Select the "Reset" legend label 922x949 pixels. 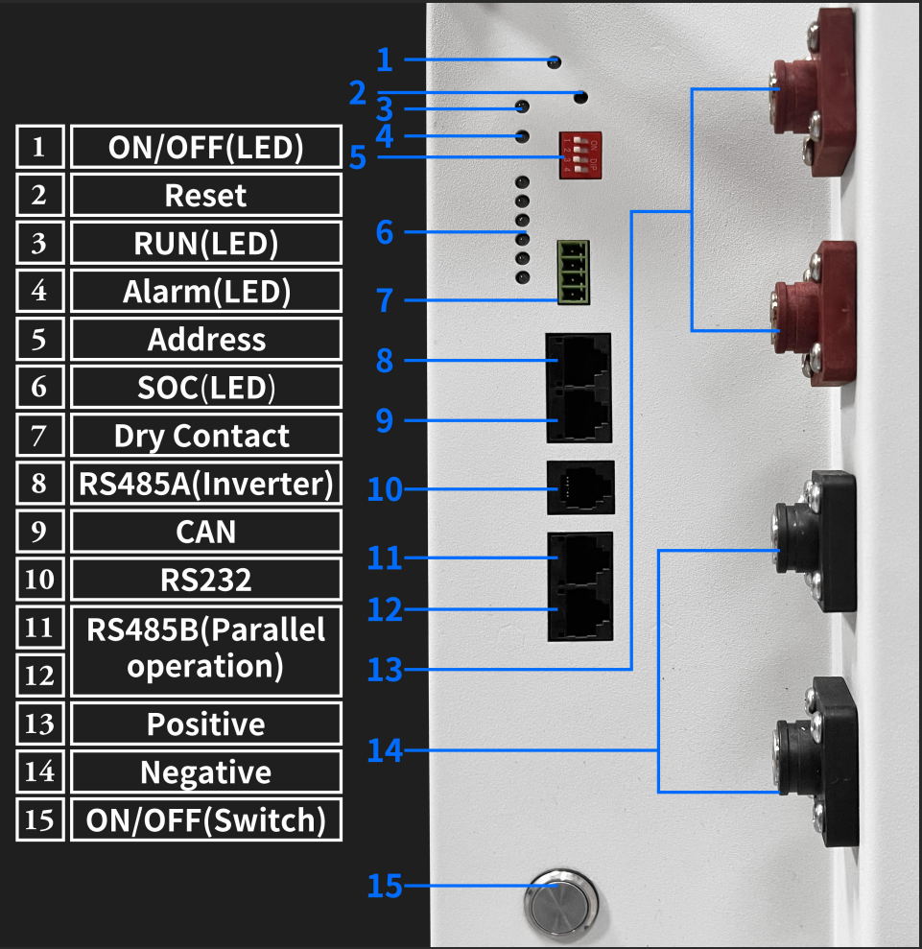point(206,195)
